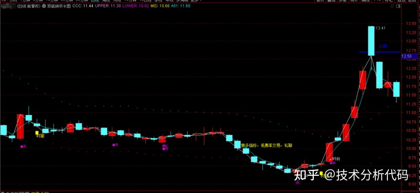Screen dimensions: 420x193
Task: Select the last cyan candle at chart right edge
Action: tap(396, 89)
